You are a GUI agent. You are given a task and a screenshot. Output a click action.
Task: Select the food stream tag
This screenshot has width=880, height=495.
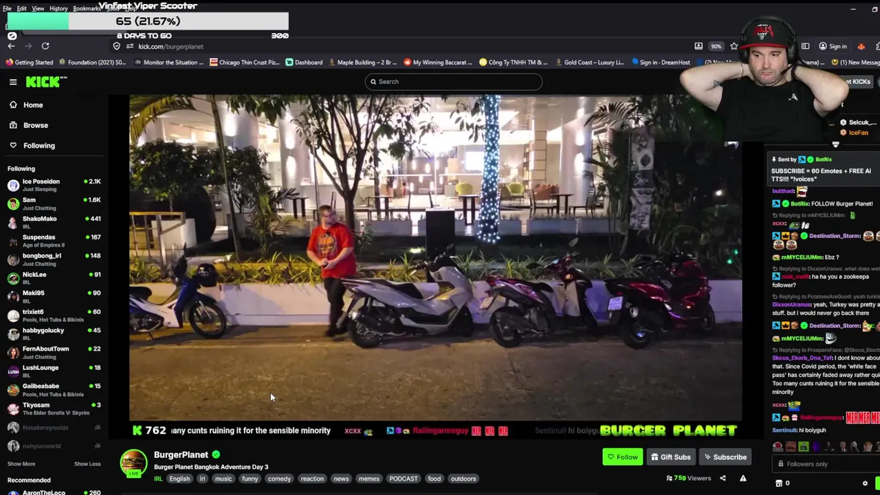click(434, 478)
